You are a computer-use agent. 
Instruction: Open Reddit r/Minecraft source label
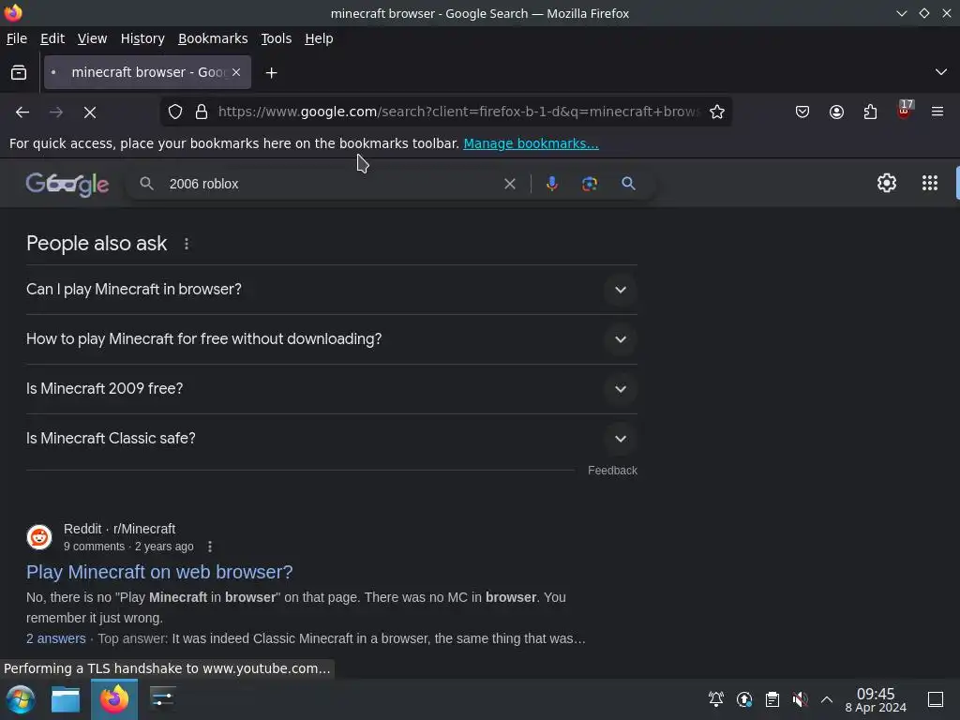119,529
